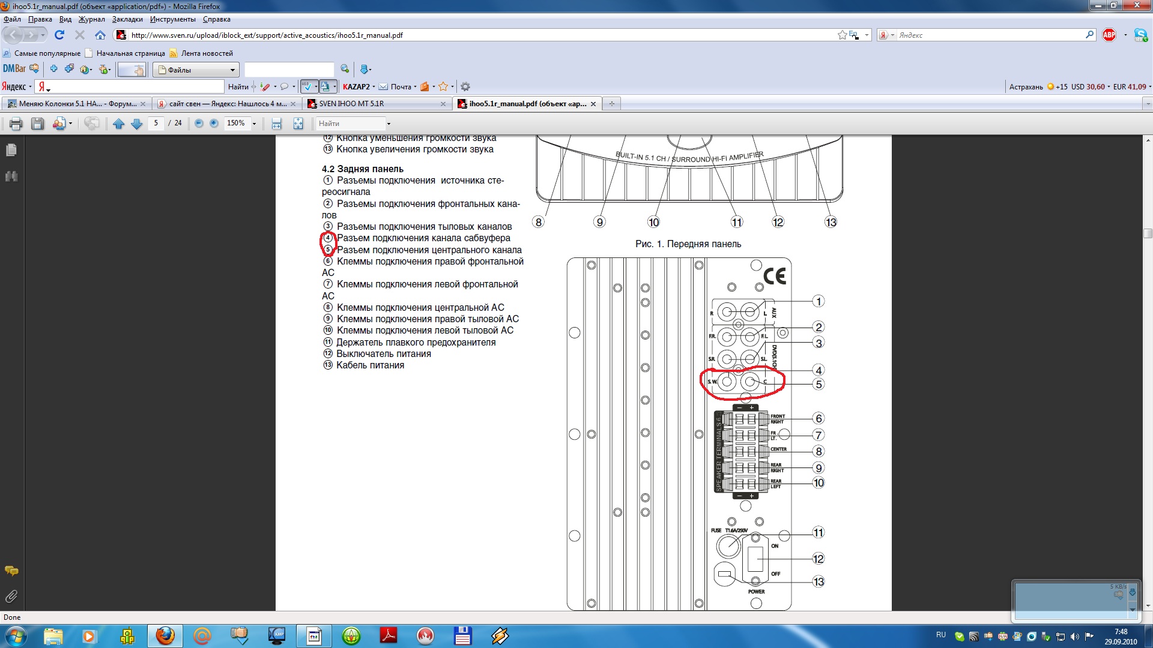Open the Правка menu
Image resolution: width=1153 pixels, height=648 pixels.
40,19
